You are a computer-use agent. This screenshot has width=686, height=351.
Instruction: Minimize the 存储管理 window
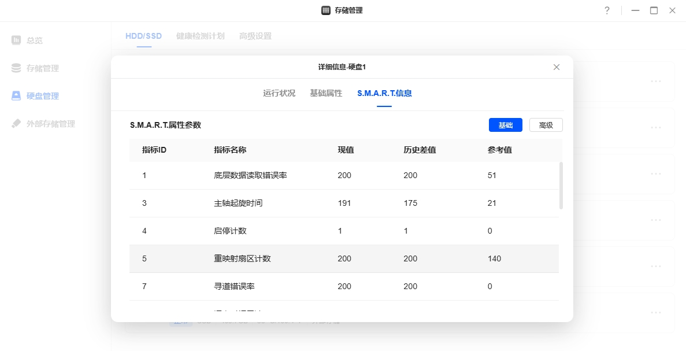[x=635, y=10]
